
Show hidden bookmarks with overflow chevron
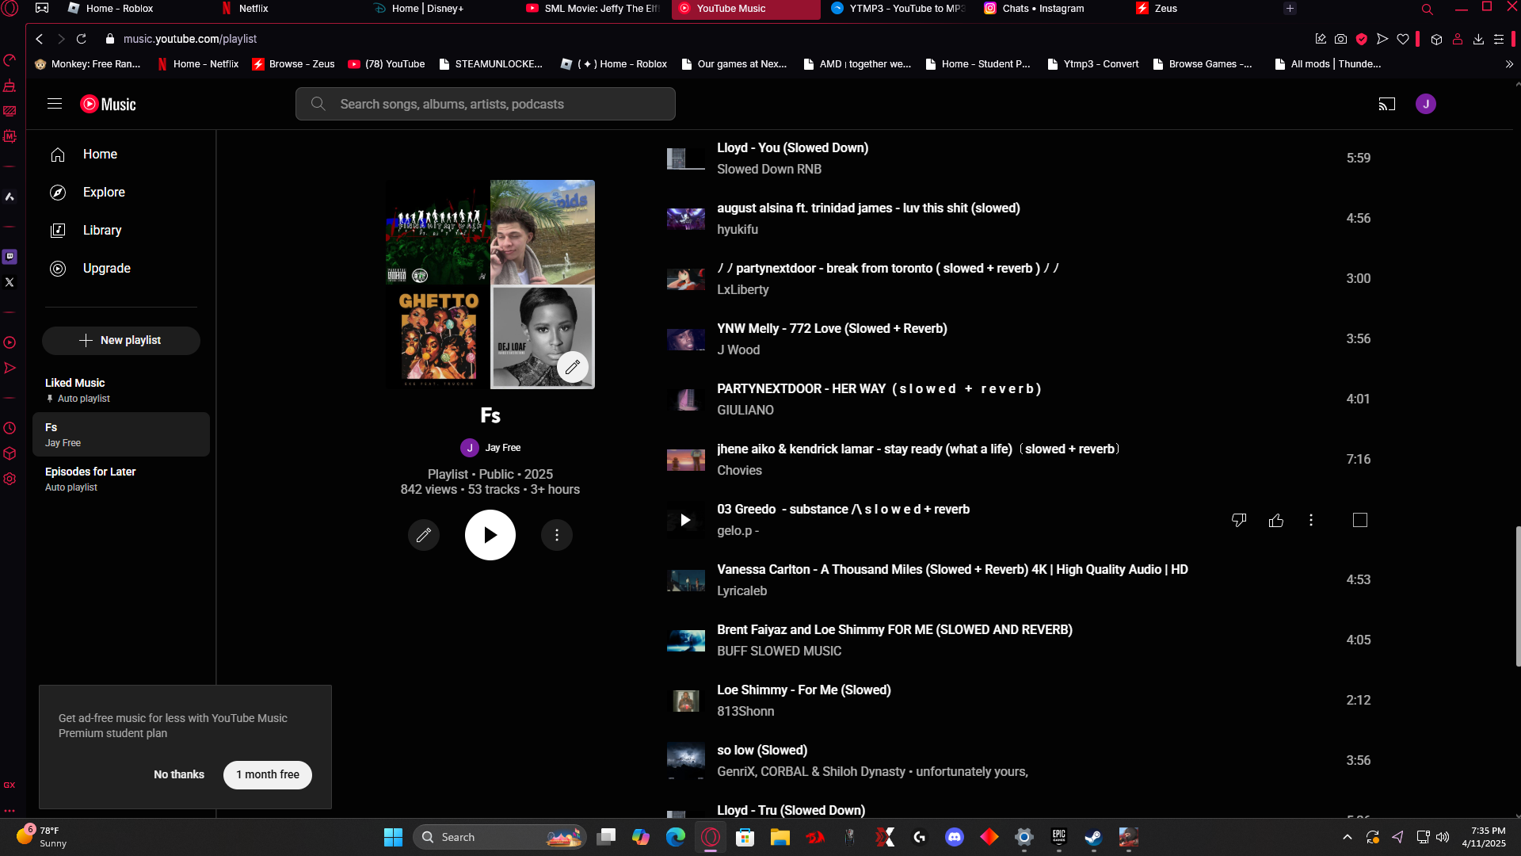pos(1509,64)
